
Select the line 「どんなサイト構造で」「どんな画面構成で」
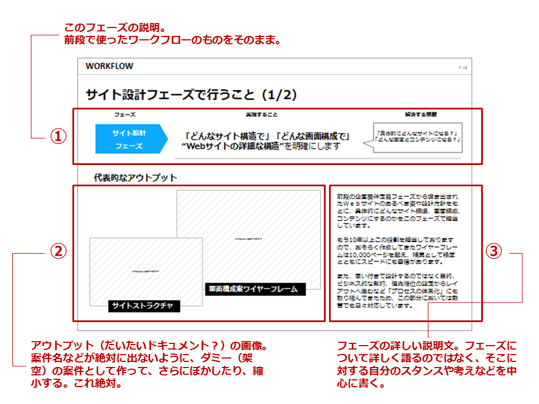point(267,136)
